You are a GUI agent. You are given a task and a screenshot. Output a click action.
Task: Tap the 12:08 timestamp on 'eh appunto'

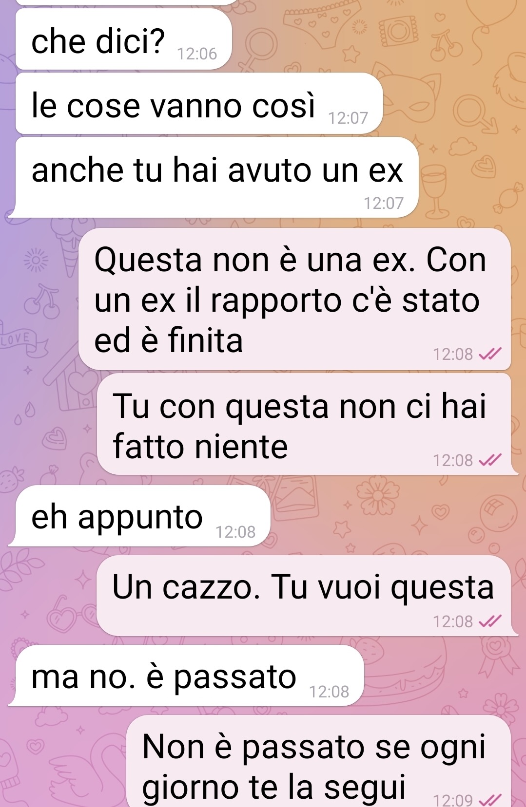pos(235,532)
